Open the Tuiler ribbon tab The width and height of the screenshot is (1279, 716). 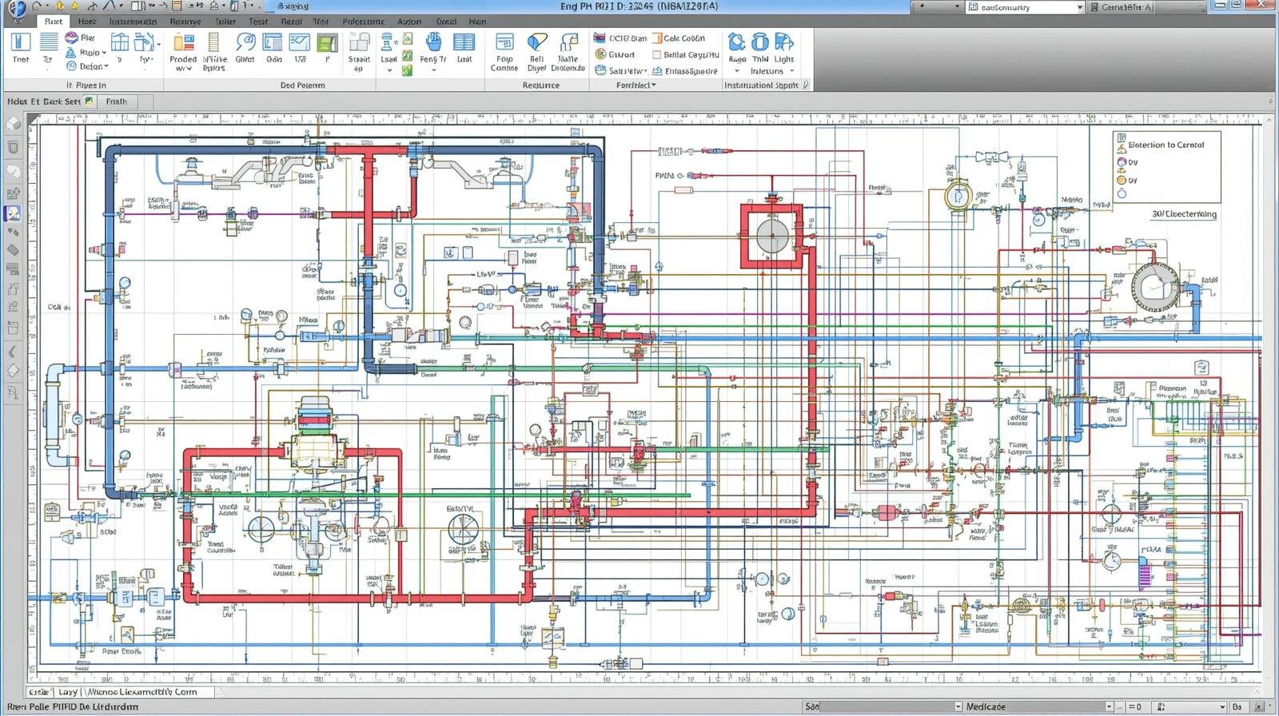point(225,22)
